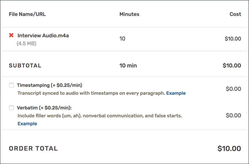Click the SUBTOTAL row label
The image size is (249, 164).
tap(25, 66)
